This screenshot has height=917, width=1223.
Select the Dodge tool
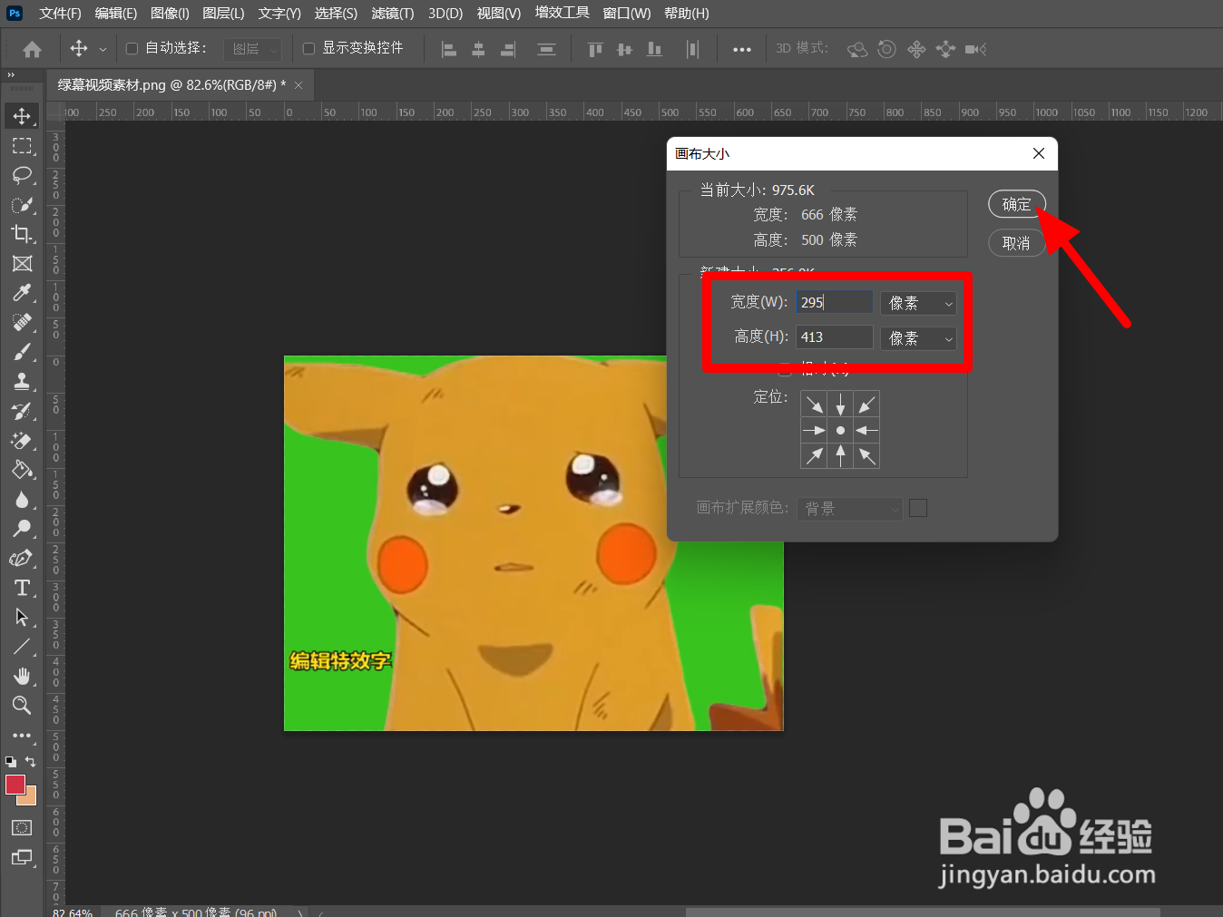point(22,529)
